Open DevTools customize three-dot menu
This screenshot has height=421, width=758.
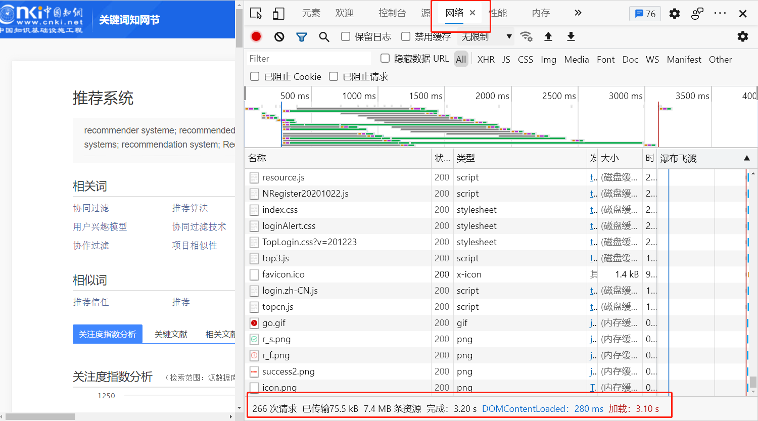pyautogui.click(x=720, y=14)
